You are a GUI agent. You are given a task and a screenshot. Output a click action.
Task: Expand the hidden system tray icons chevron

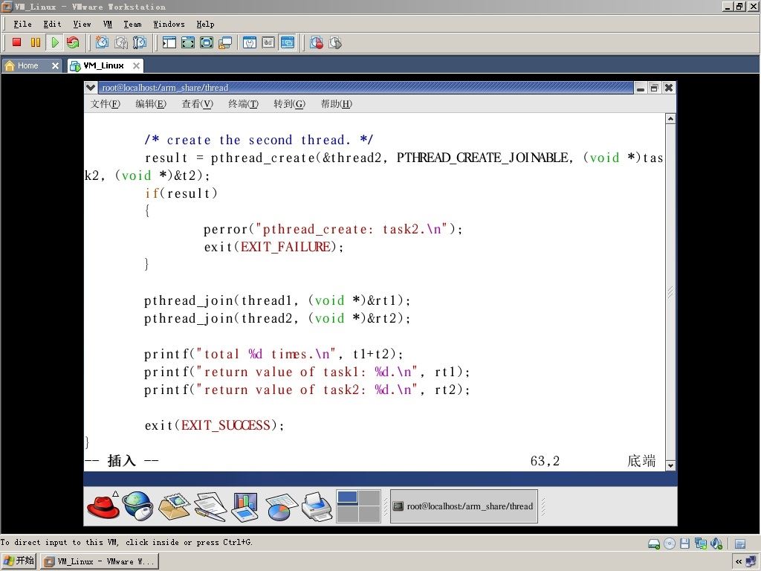(x=738, y=561)
